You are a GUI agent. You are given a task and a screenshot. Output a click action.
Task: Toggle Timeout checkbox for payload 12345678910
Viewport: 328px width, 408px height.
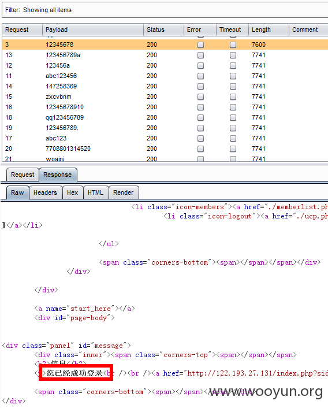coord(233,107)
